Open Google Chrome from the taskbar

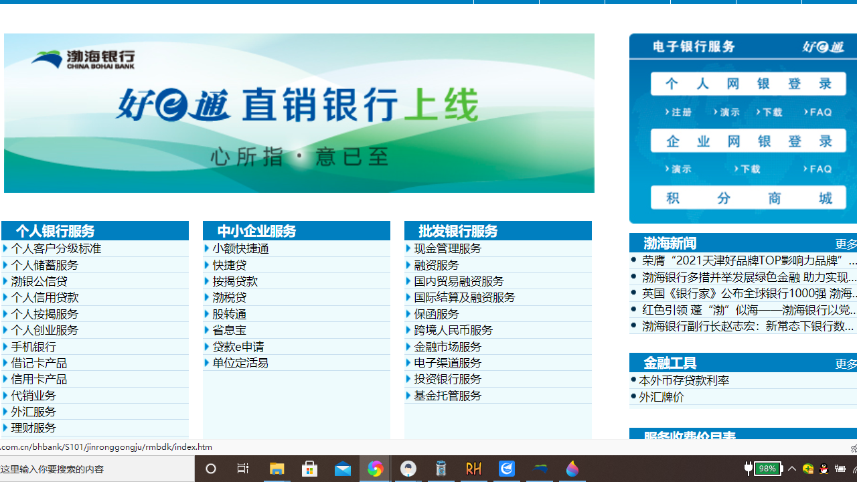375,469
